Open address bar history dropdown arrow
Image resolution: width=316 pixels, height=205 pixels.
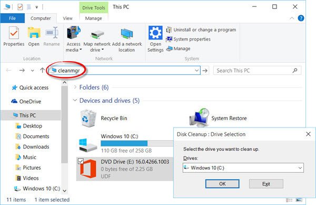tap(196, 71)
